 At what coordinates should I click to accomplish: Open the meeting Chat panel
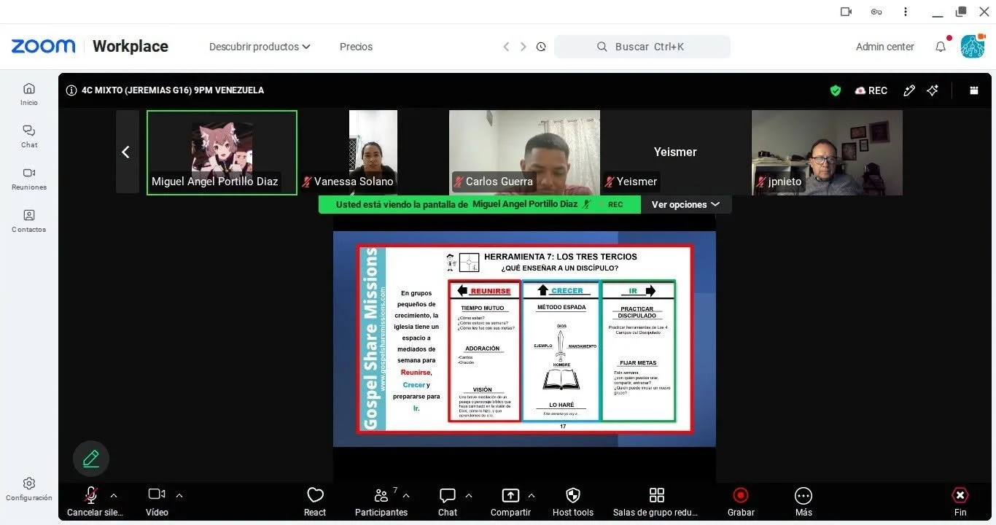click(x=448, y=502)
